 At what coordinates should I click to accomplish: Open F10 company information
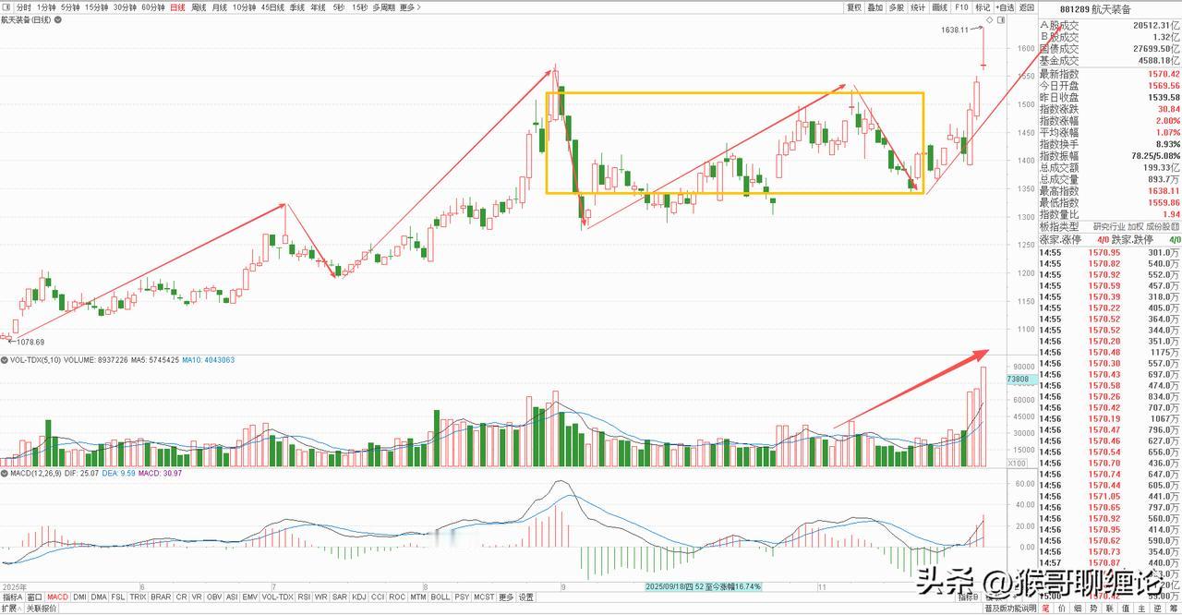[961, 7]
